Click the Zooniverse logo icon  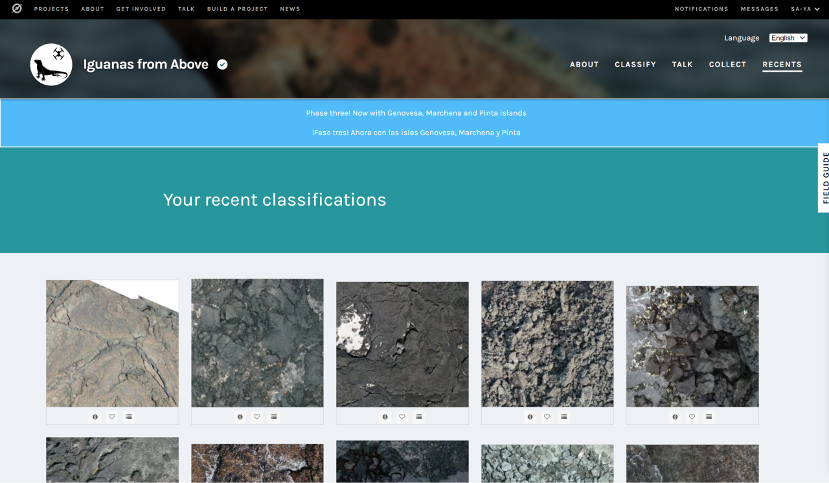[17, 9]
